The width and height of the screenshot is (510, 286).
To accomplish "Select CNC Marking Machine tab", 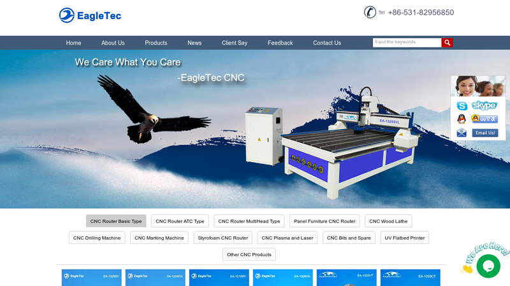I will (159, 238).
